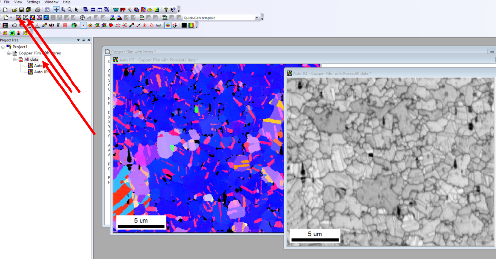Collapse the All data tree node
This screenshot has height=259, width=496.
click(x=15, y=59)
